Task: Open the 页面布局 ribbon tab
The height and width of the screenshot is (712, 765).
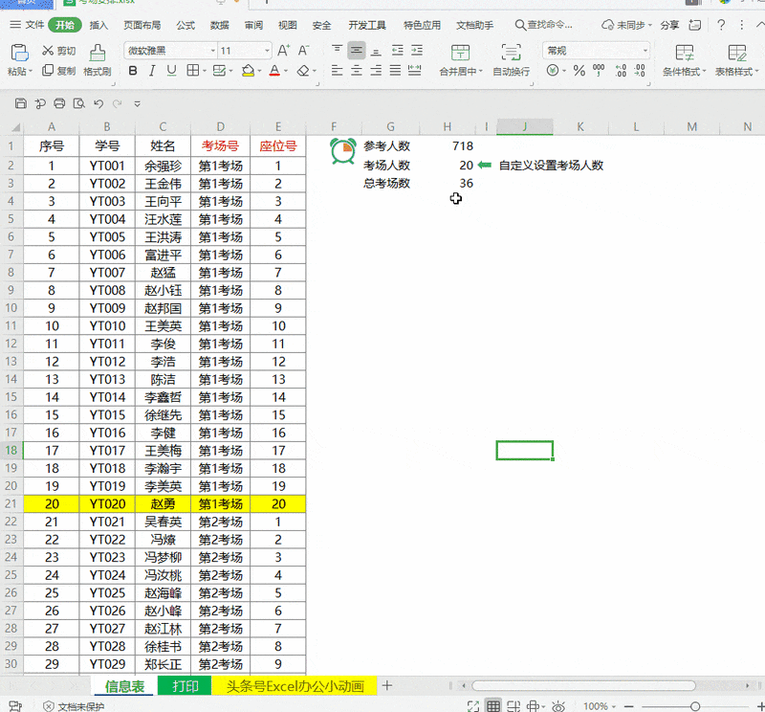Action: [x=142, y=26]
